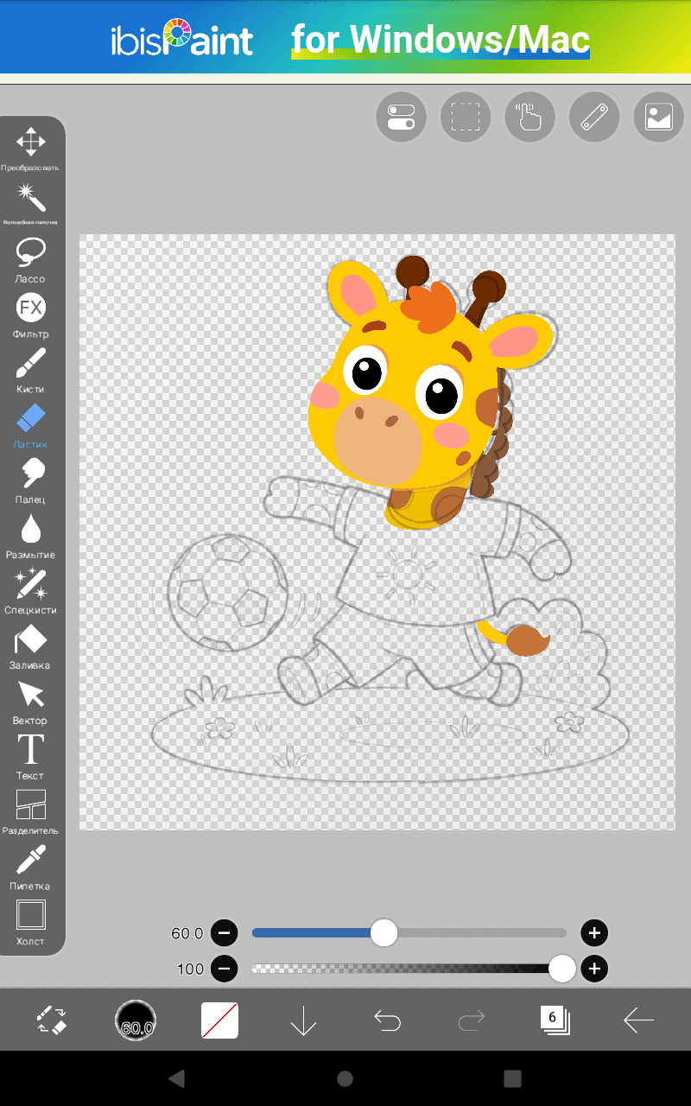Open the Special brushes (Спецкисти) tool
The height and width of the screenshot is (1106, 691).
click(x=31, y=591)
